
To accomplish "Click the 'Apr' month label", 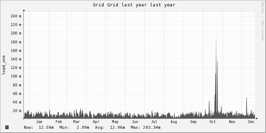I will point(96,122).
